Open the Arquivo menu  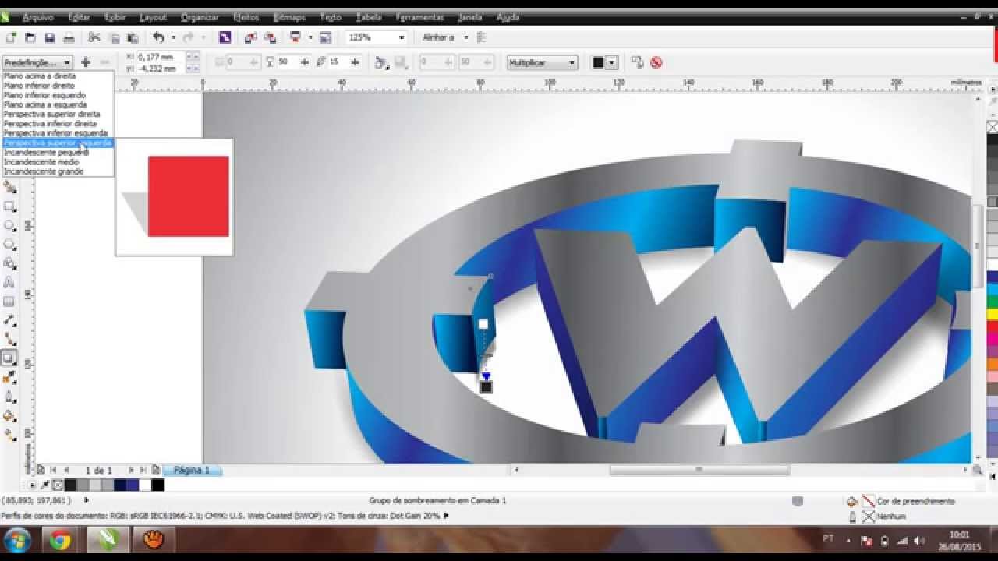point(38,17)
